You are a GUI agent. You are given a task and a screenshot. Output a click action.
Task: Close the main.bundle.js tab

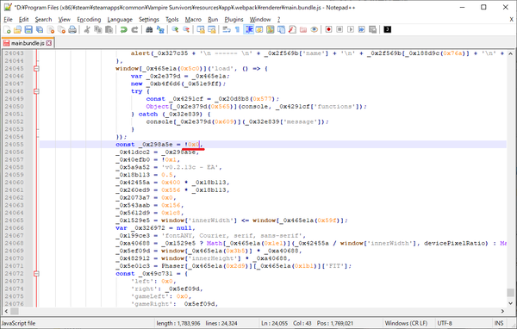click(49, 43)
